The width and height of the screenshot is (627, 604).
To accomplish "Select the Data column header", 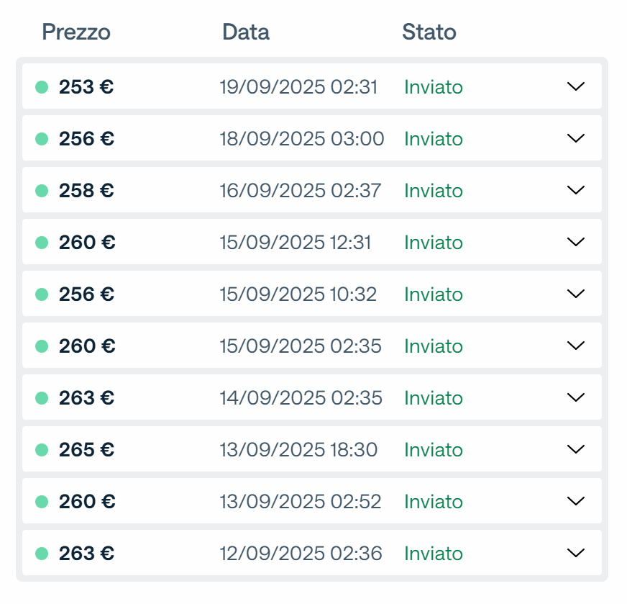I will coord(246,32).
